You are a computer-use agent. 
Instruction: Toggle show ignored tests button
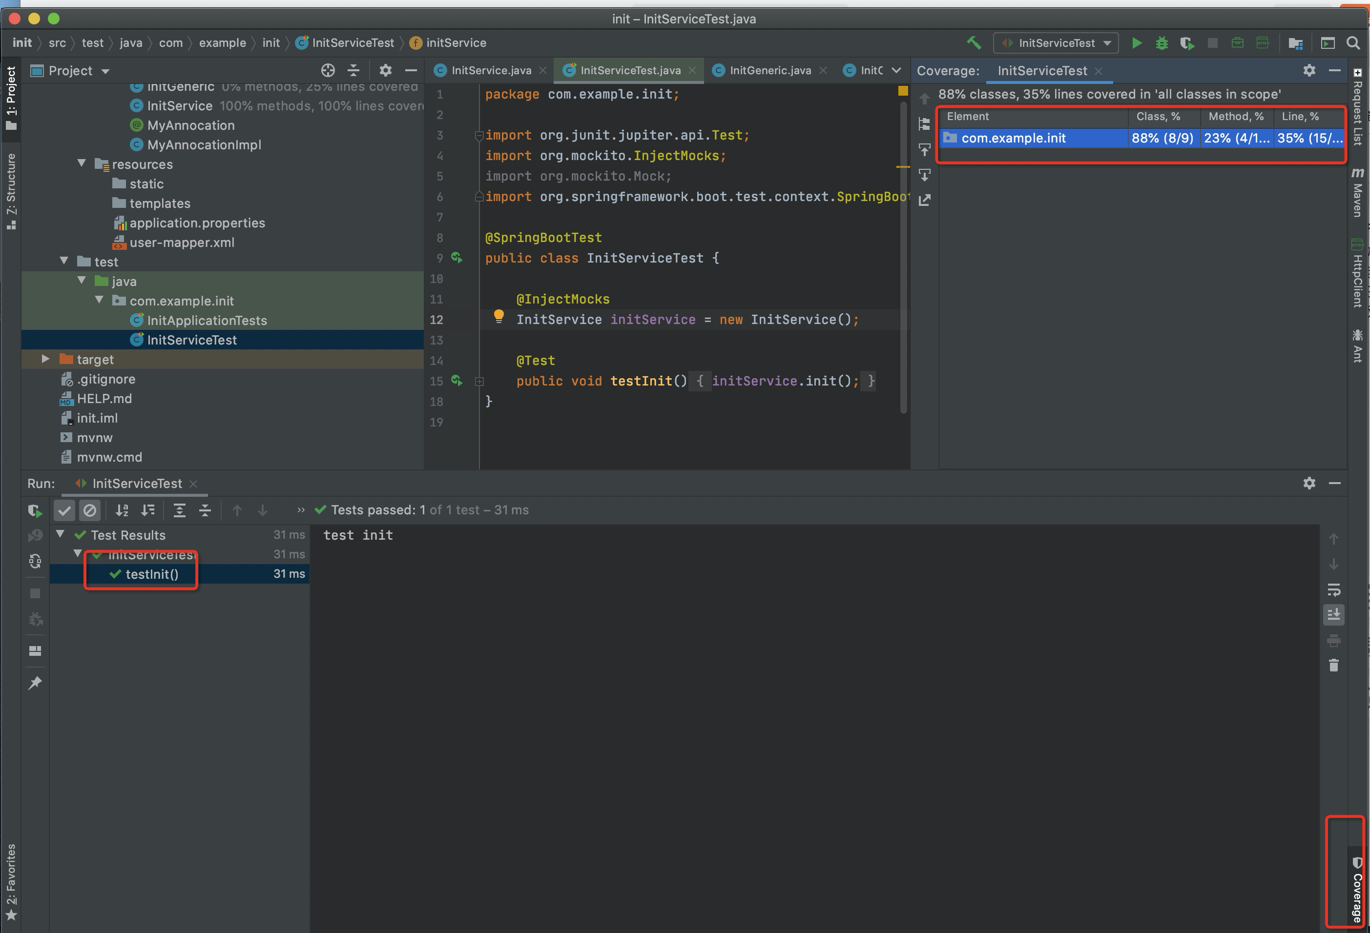point(90,510)
